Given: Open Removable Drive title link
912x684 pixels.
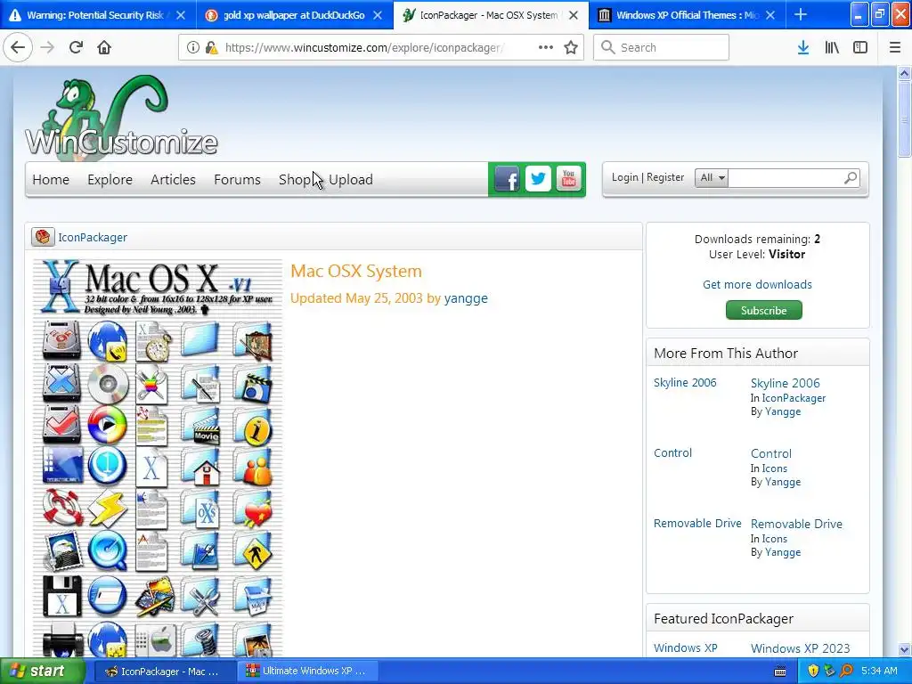Looking at the screenshot, I should point(796,524).
